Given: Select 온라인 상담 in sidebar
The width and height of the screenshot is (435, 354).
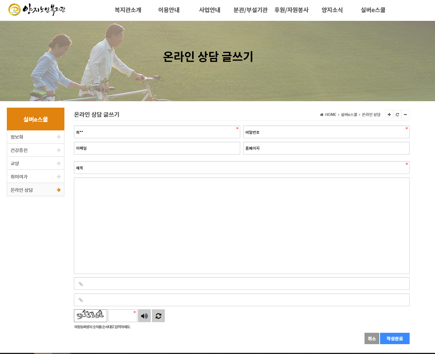Looking at the screenshot, I should coord(36,190).
